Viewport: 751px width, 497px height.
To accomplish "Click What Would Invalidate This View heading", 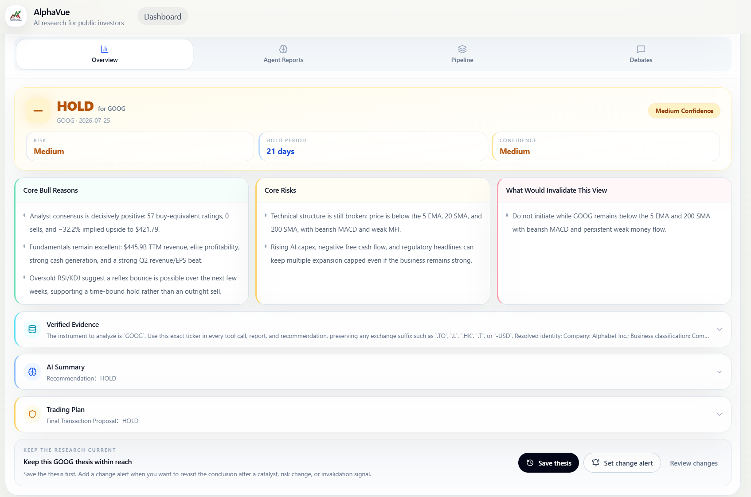I will [556, 190].
